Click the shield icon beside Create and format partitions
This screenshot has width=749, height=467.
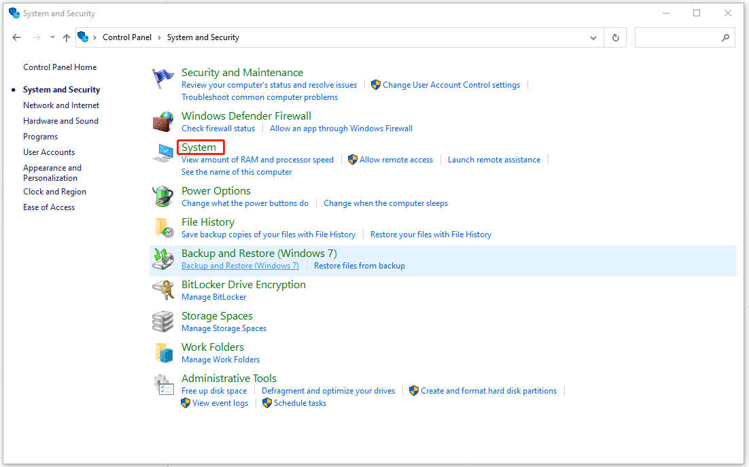click(x=414, y=391)
